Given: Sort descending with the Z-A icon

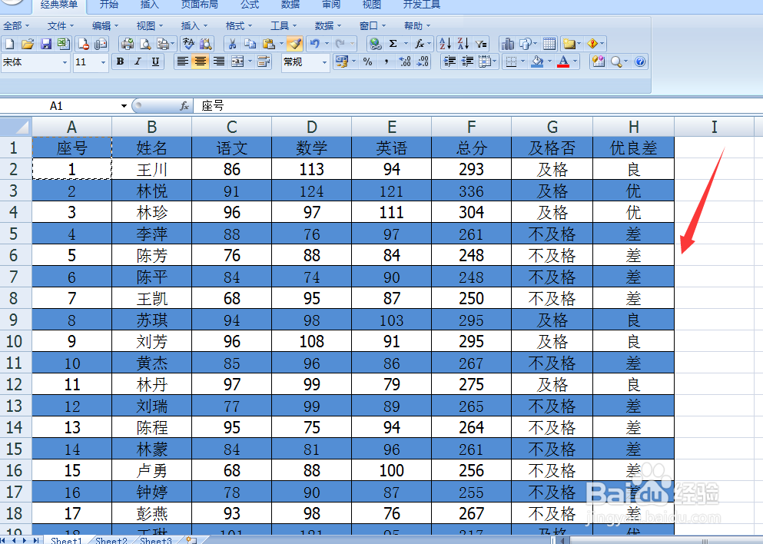Looking at the screenshot, I should point(463,45).
